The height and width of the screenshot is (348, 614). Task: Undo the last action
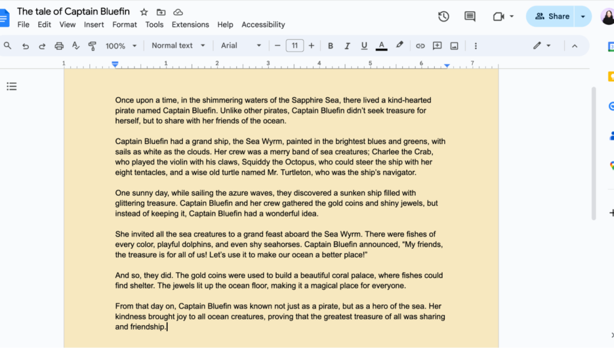coord(25,46)
